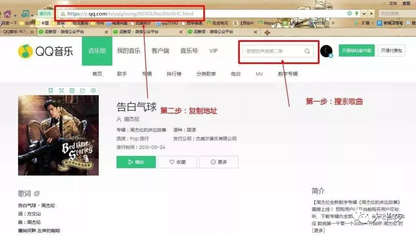Open the 论坛 bookmark folder

(x=27, y=23)
